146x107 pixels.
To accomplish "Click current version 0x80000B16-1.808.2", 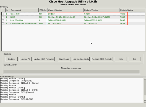I will (x=57, y=20).
